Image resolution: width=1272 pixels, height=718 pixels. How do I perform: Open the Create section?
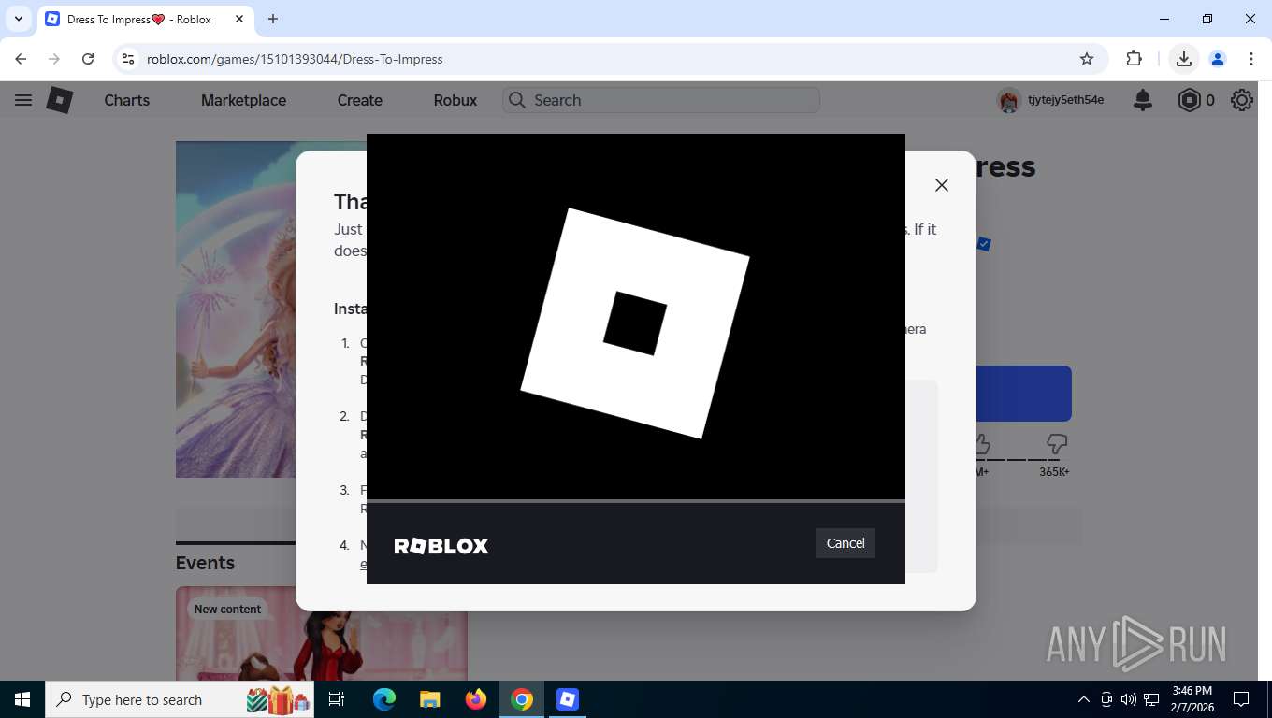click(360, 100)
